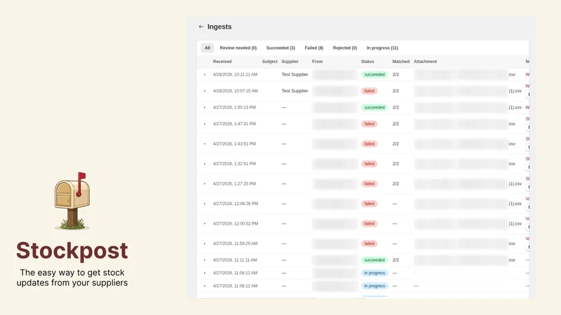
Task: Expand the 4/27/2026, 1:47:31 PM row
Action: point(205,124)
